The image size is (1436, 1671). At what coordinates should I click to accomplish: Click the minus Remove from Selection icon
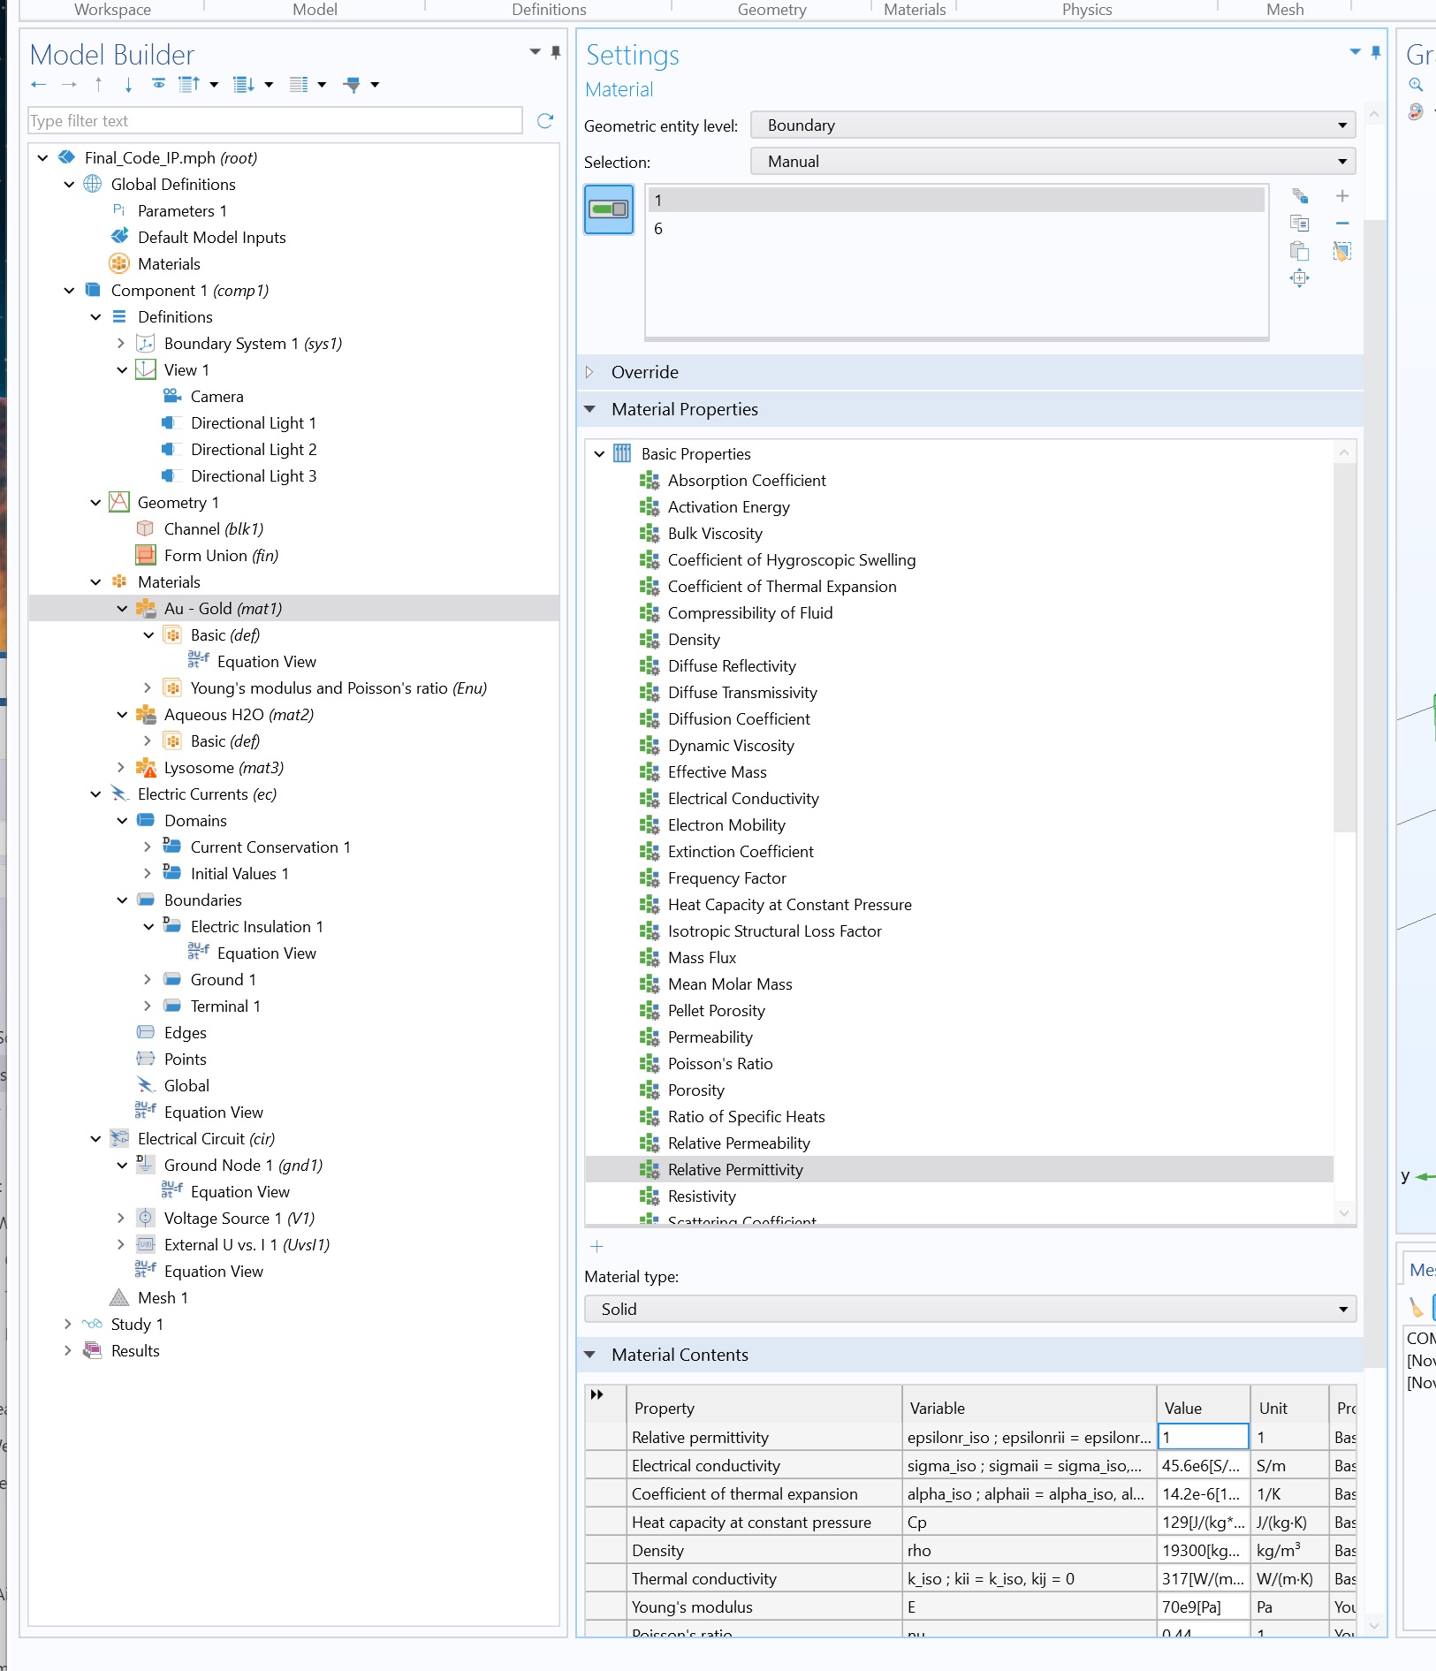tap(1341, 224)
